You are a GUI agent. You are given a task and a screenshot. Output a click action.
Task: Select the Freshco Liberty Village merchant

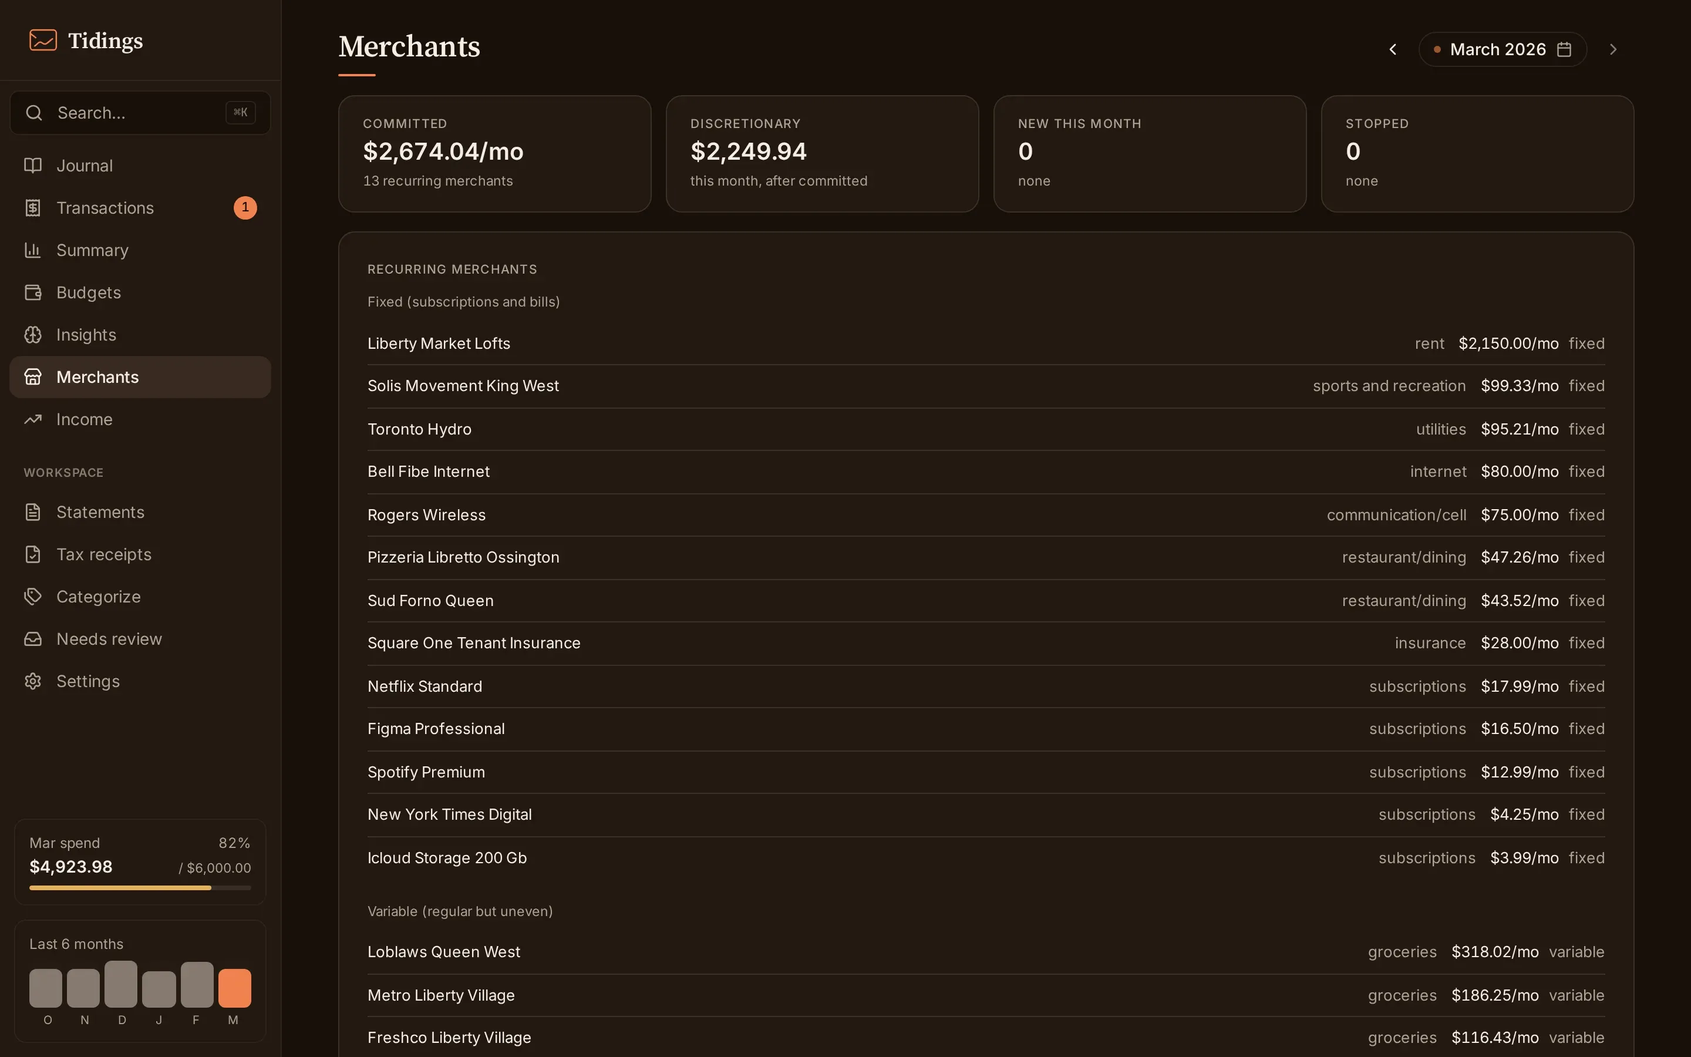tap(986, 1038)
